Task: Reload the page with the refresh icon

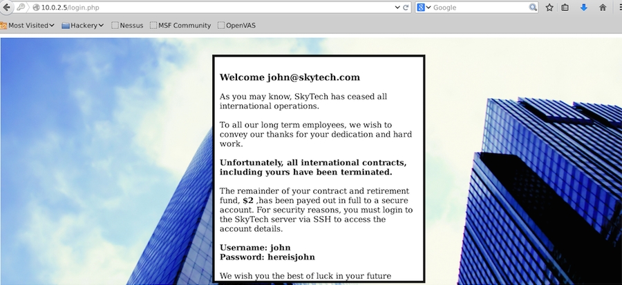Action: pos(406,7)
